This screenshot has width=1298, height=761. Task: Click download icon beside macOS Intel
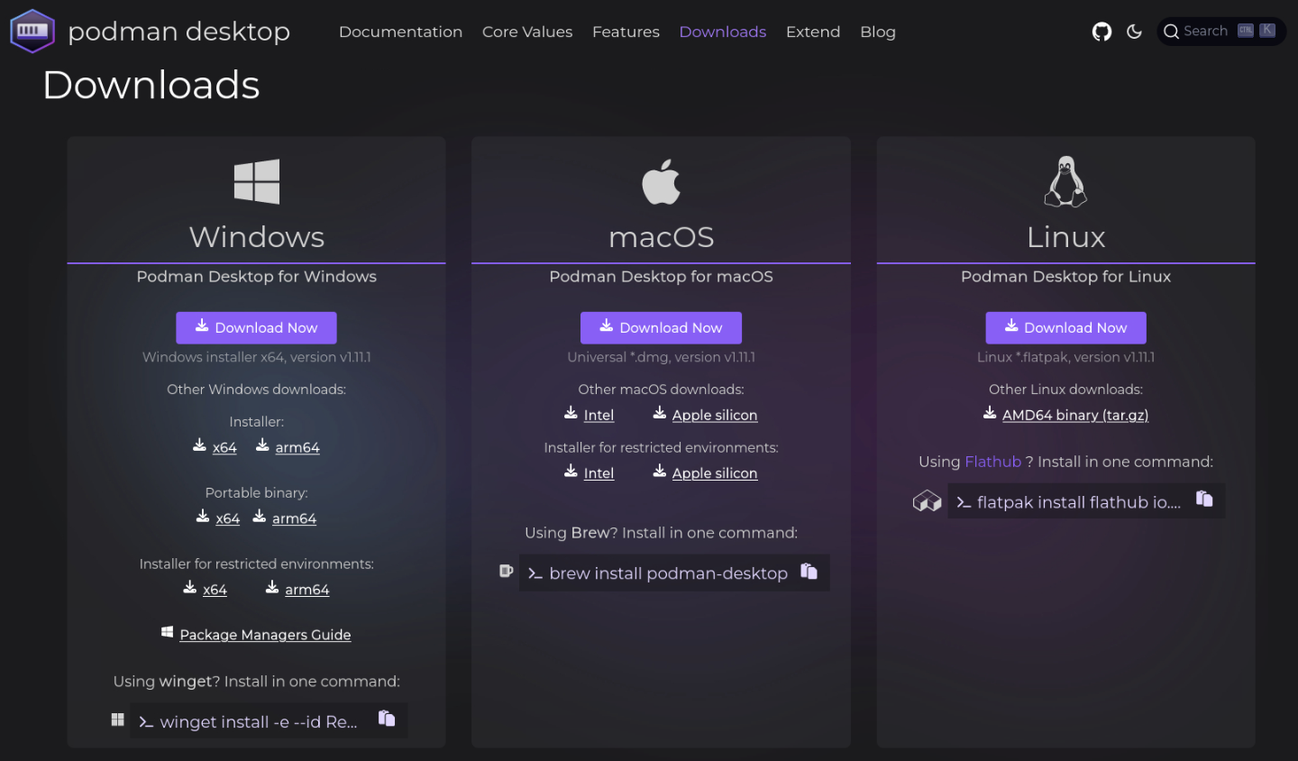(x=571, y=412)
